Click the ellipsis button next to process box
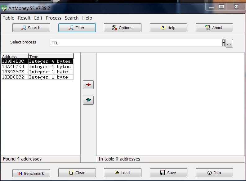The image size is (246, 181). click(x=229, y=43)
